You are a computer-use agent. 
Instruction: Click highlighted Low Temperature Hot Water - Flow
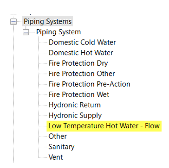pyautogui.click(x=104, y=126)
